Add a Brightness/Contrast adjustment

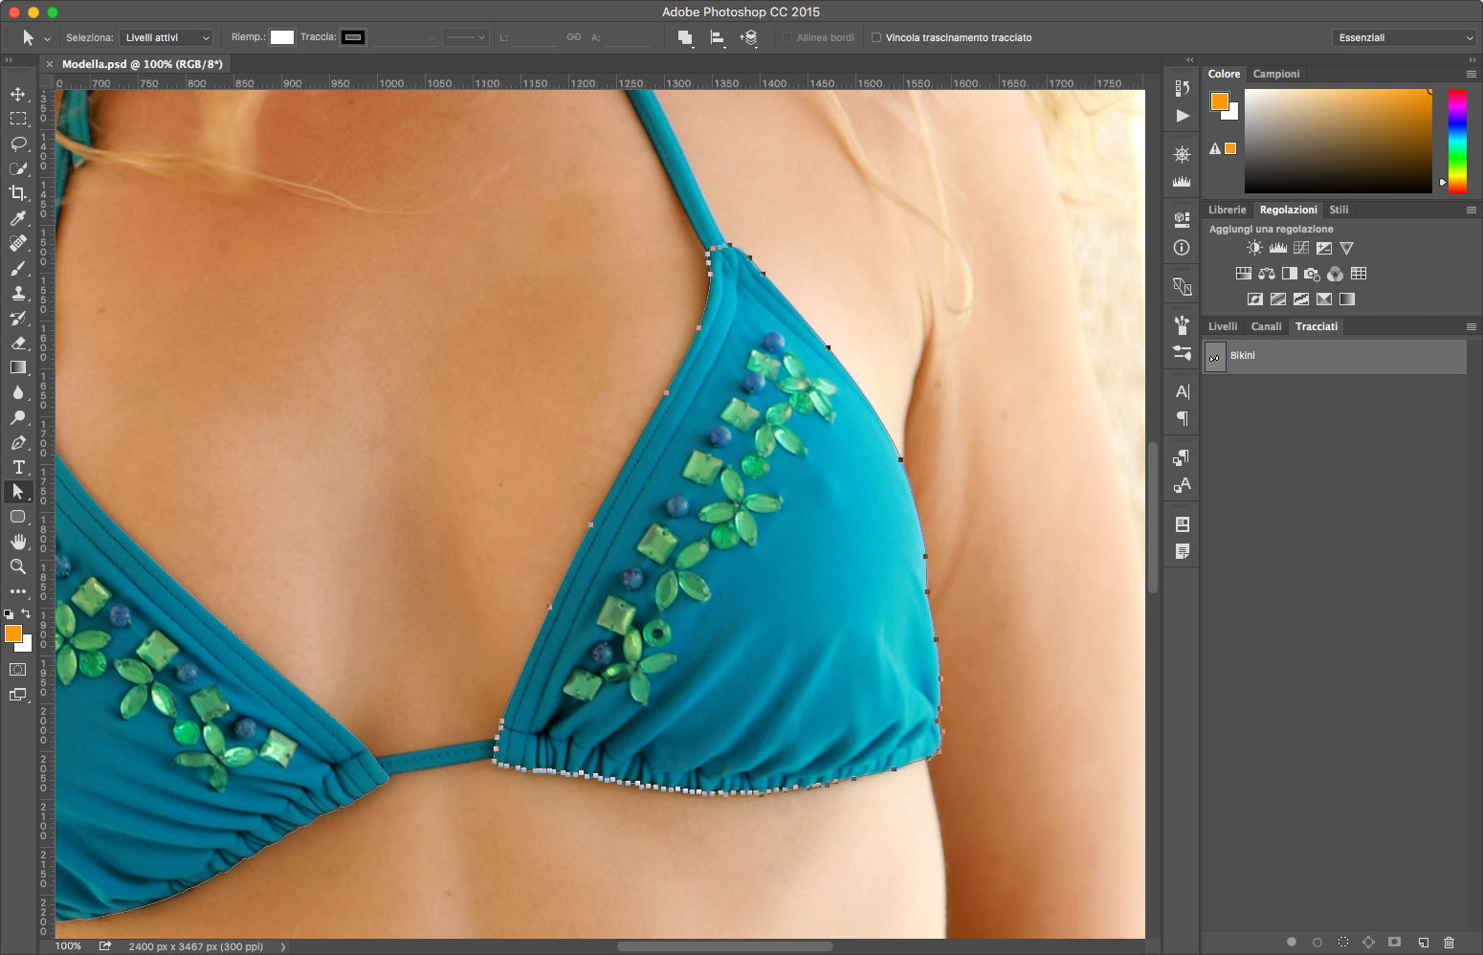click(x=1254, y=248)
